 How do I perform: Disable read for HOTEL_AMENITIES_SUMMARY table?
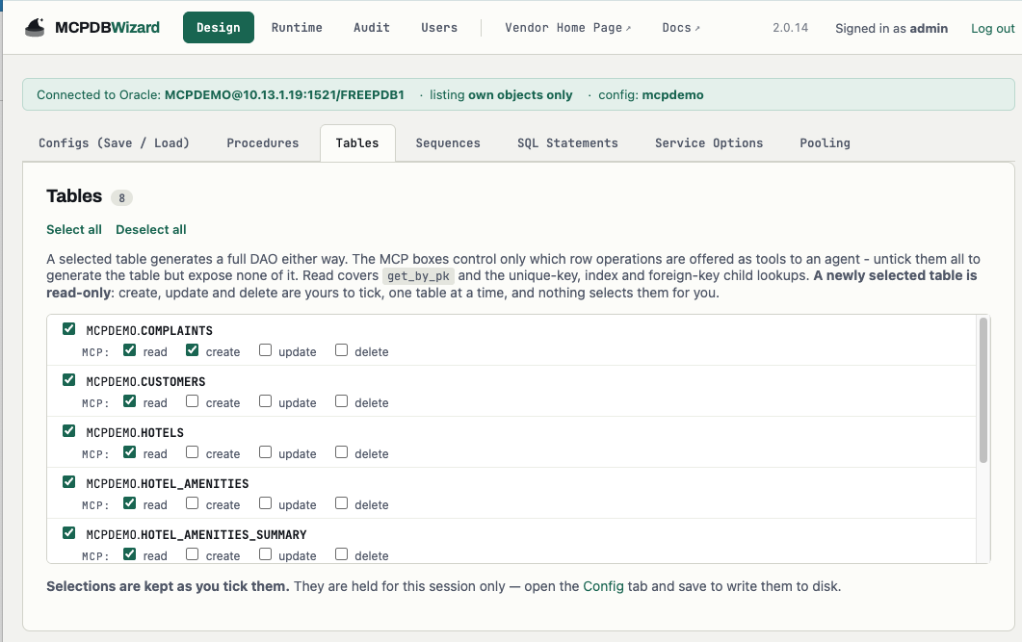[130, 554]
